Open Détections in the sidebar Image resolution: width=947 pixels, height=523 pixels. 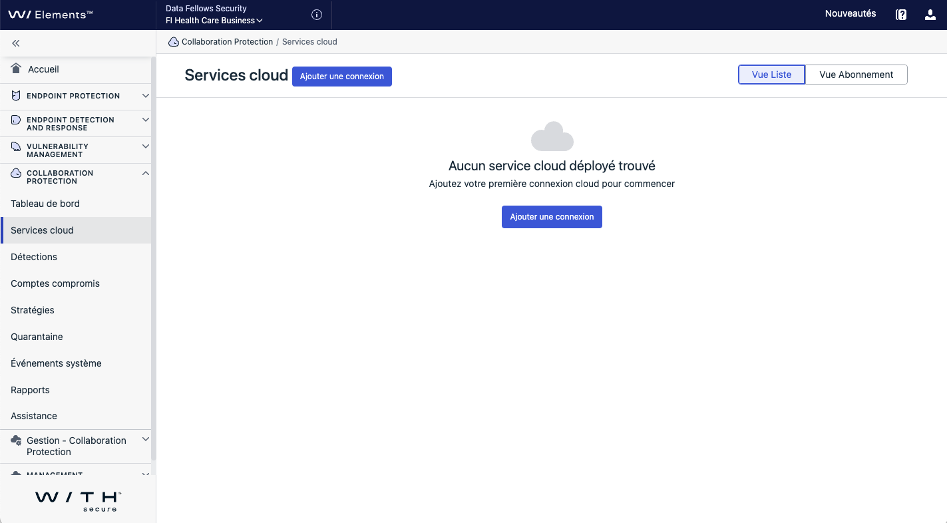(x=34, y=257)
